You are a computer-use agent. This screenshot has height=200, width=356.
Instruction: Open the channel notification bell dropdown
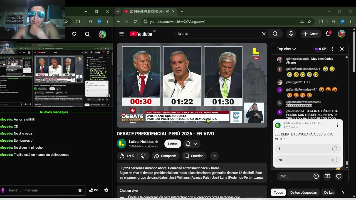click(192, 144)
